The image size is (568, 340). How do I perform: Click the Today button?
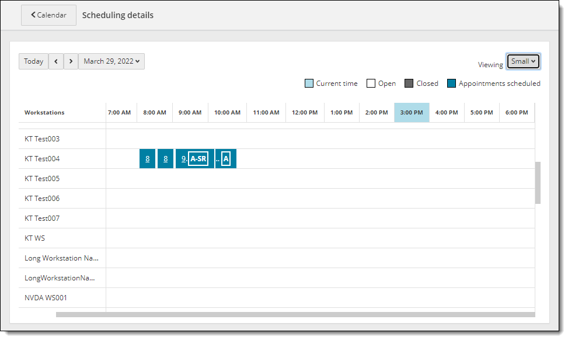point(34,61)
